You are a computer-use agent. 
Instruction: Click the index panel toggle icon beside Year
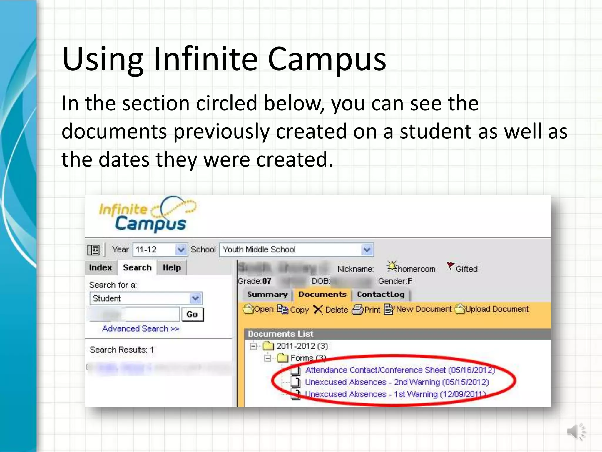(x=94, y=250)
